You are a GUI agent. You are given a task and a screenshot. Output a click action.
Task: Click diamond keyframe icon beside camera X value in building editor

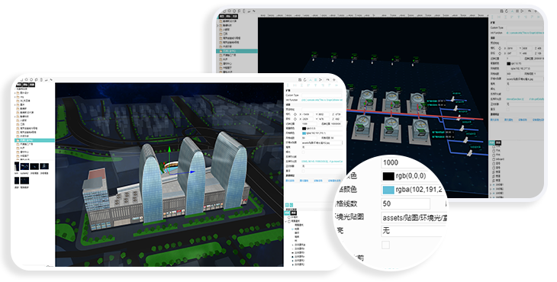[x=295, y=114]
